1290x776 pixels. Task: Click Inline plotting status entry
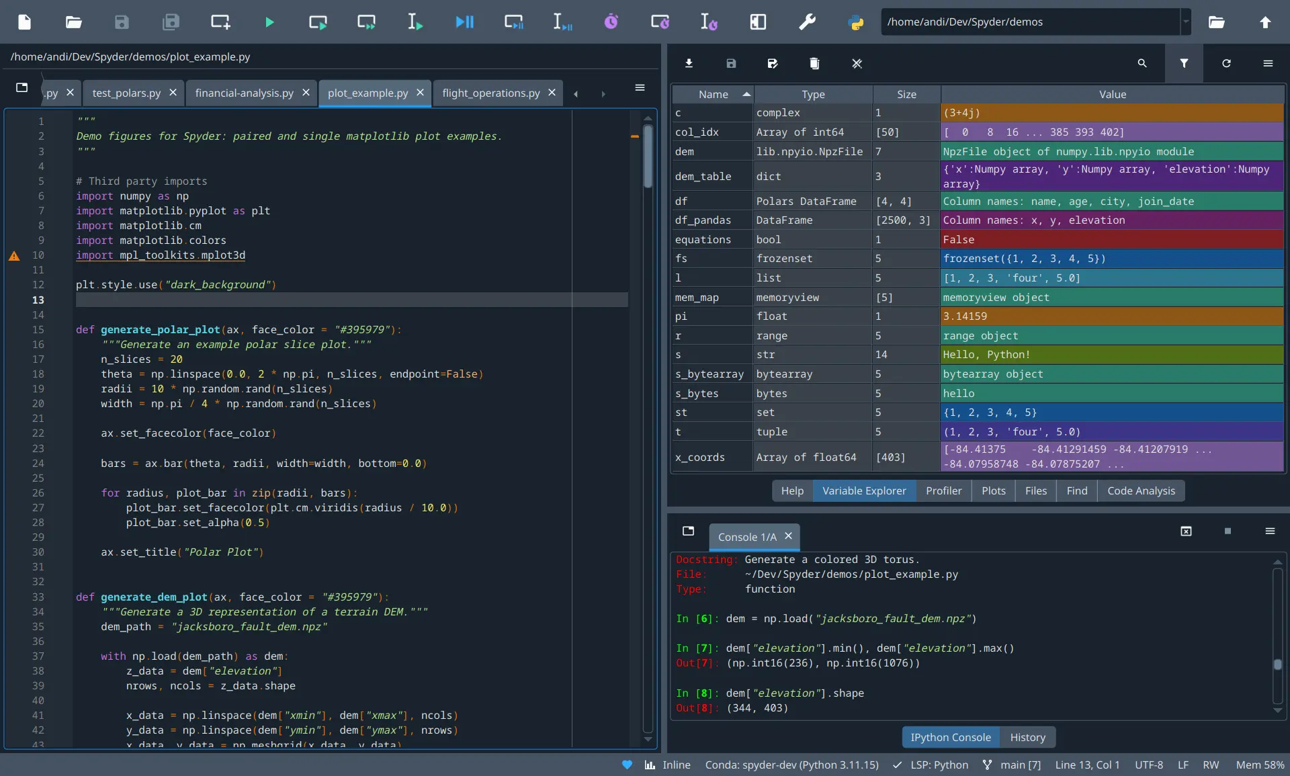pos(667,765)
